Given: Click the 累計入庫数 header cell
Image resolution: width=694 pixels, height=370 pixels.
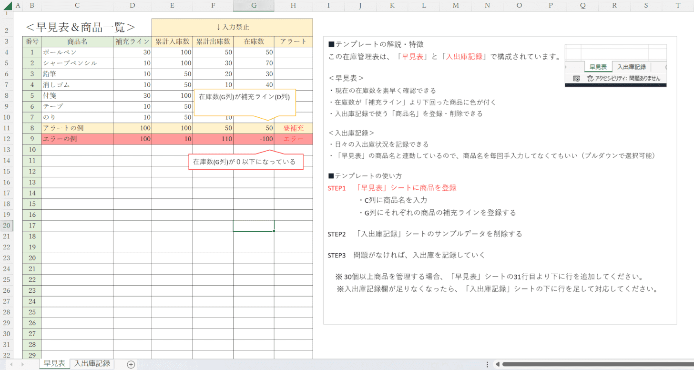Looking at the screenshot, I should point(172,41).
